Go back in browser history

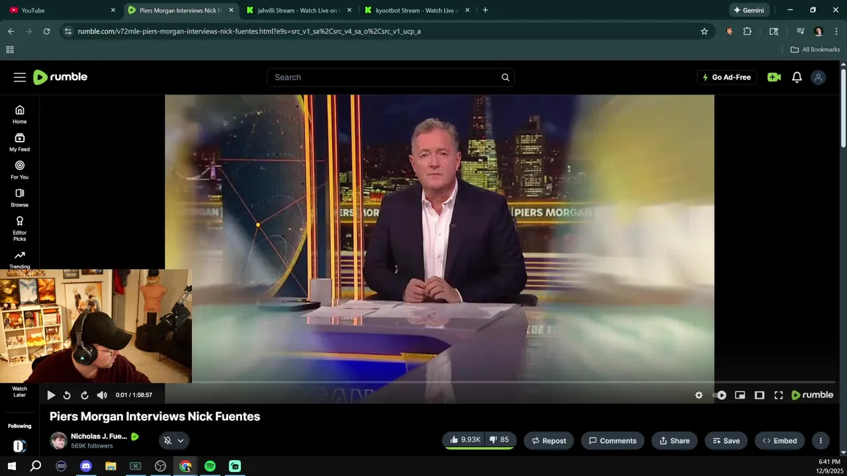[11, 31]
